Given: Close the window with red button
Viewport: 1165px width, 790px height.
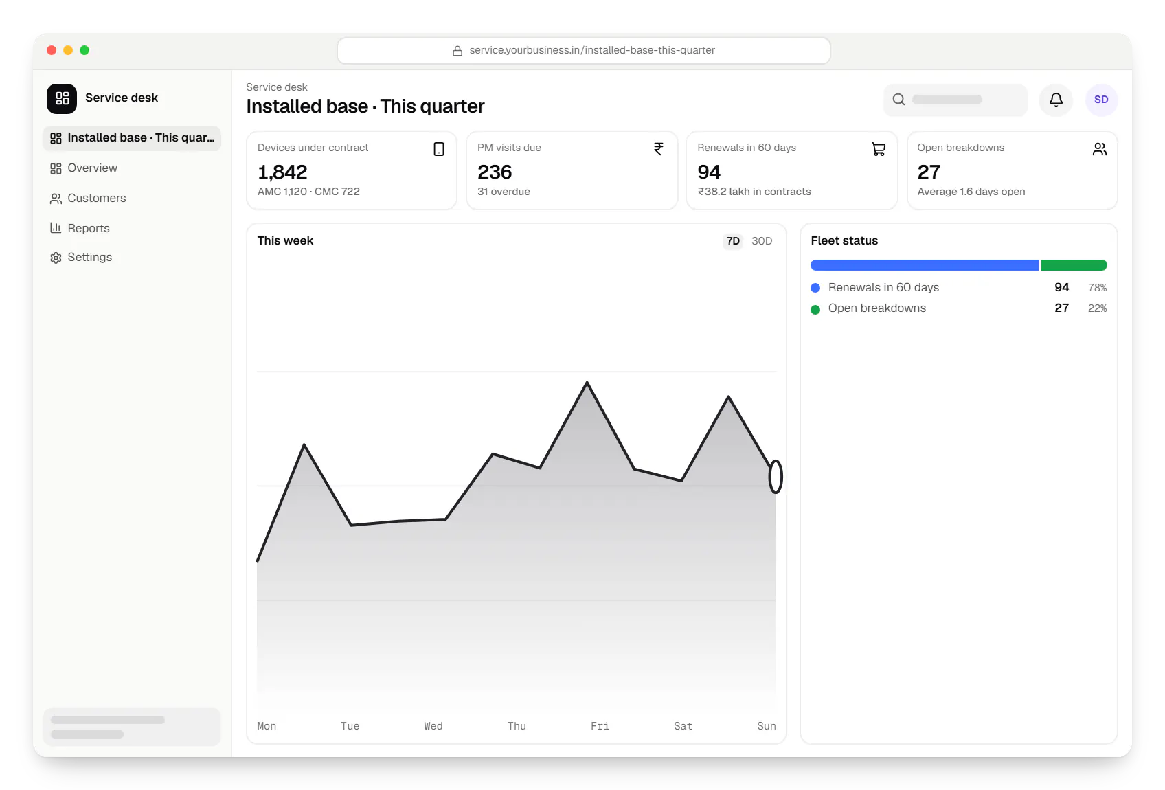Looking at the screenshot, I should click(52, 50).
